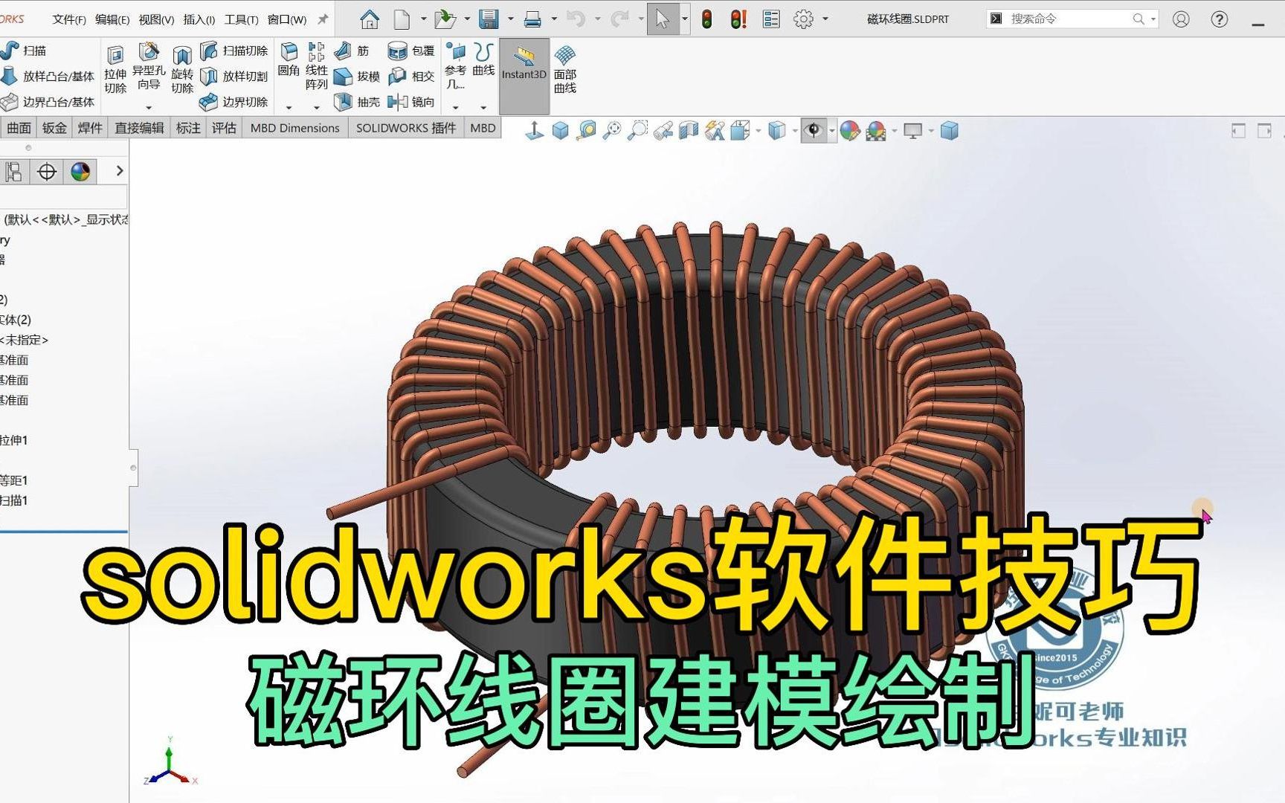Open the user login account icon
The height and width of the screenshot is (803, 1285).
click(x=1181, y=19)
